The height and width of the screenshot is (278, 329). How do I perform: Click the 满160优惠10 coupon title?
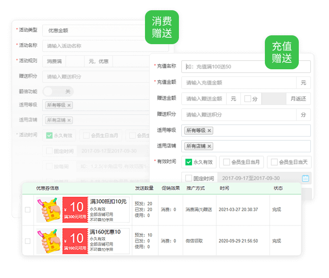click(x=105, y=232)
